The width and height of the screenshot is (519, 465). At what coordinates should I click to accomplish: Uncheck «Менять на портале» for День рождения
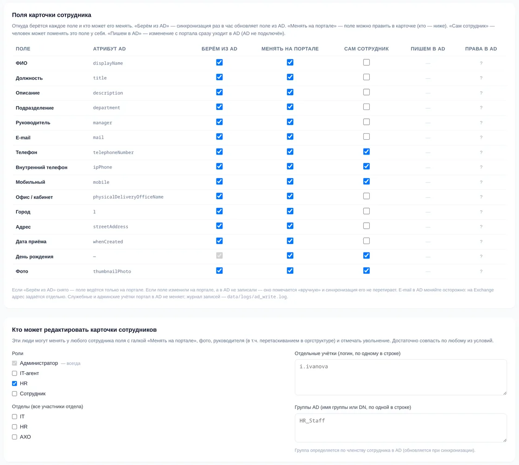pos(290,256)
